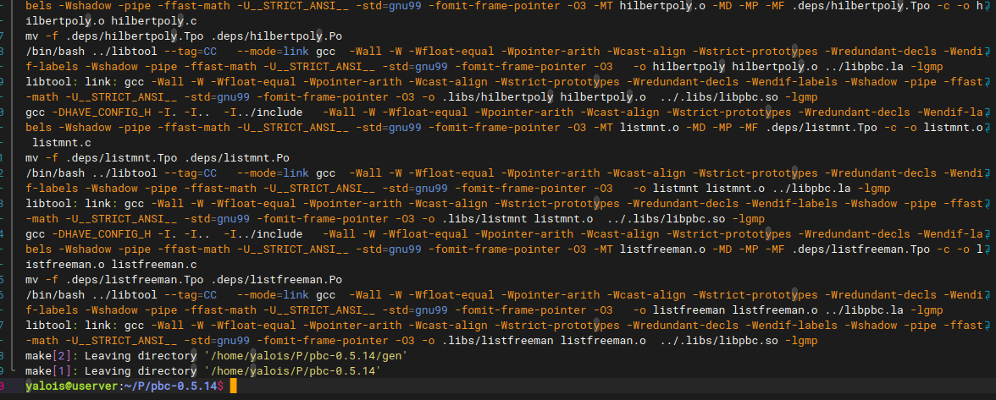Click wrap indicator after '-c -o listmnt.o'

pos(988,128)
